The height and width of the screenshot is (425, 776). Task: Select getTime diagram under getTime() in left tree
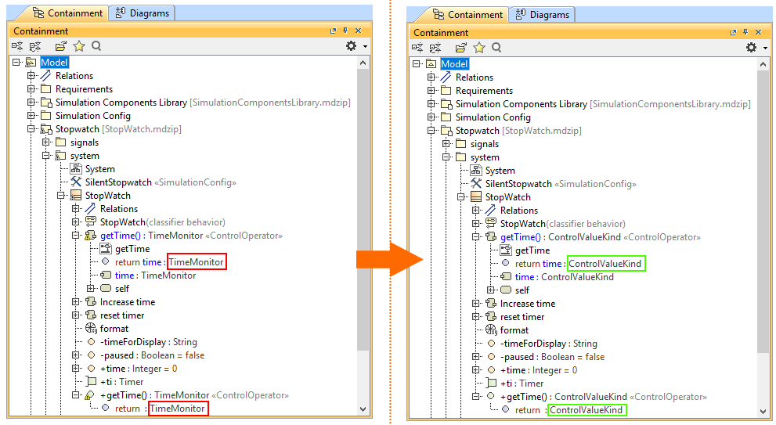pyautogui.click(x=132, y=249)
